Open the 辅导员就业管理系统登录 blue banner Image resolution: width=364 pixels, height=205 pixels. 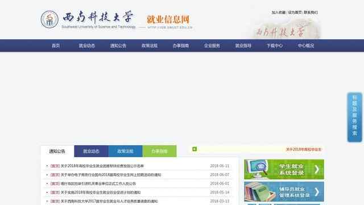[x=284, y=191]
